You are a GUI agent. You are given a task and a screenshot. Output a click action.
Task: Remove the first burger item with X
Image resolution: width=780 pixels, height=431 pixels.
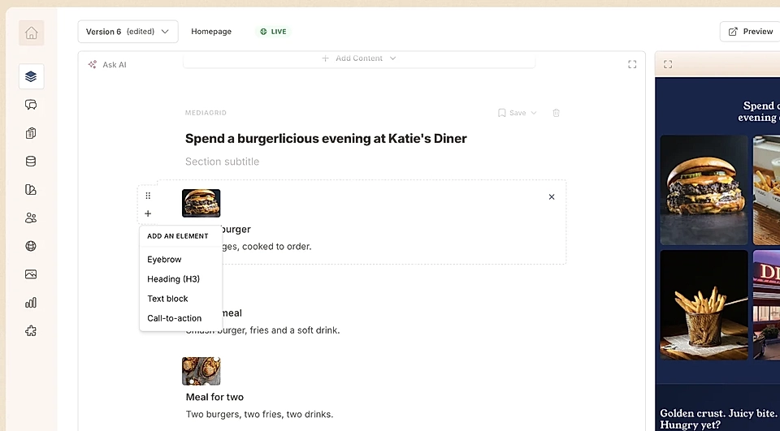click(552, 197)
